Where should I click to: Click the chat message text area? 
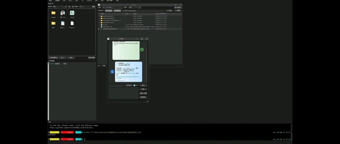[x=124, y=93]
